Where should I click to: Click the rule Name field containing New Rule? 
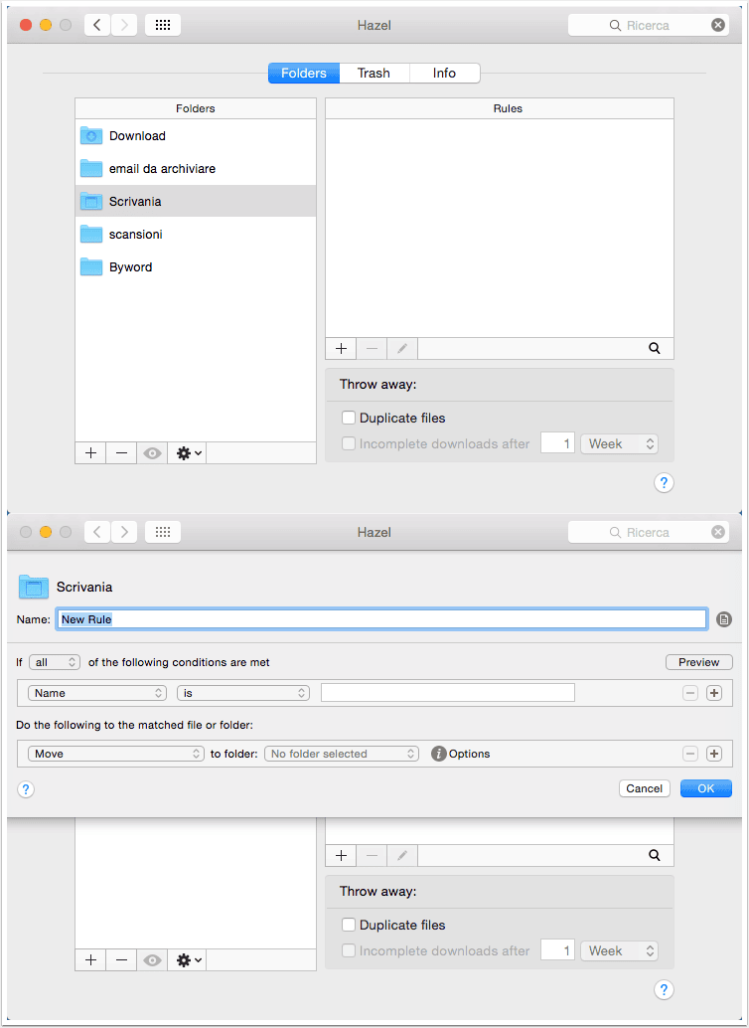[381, 619]
